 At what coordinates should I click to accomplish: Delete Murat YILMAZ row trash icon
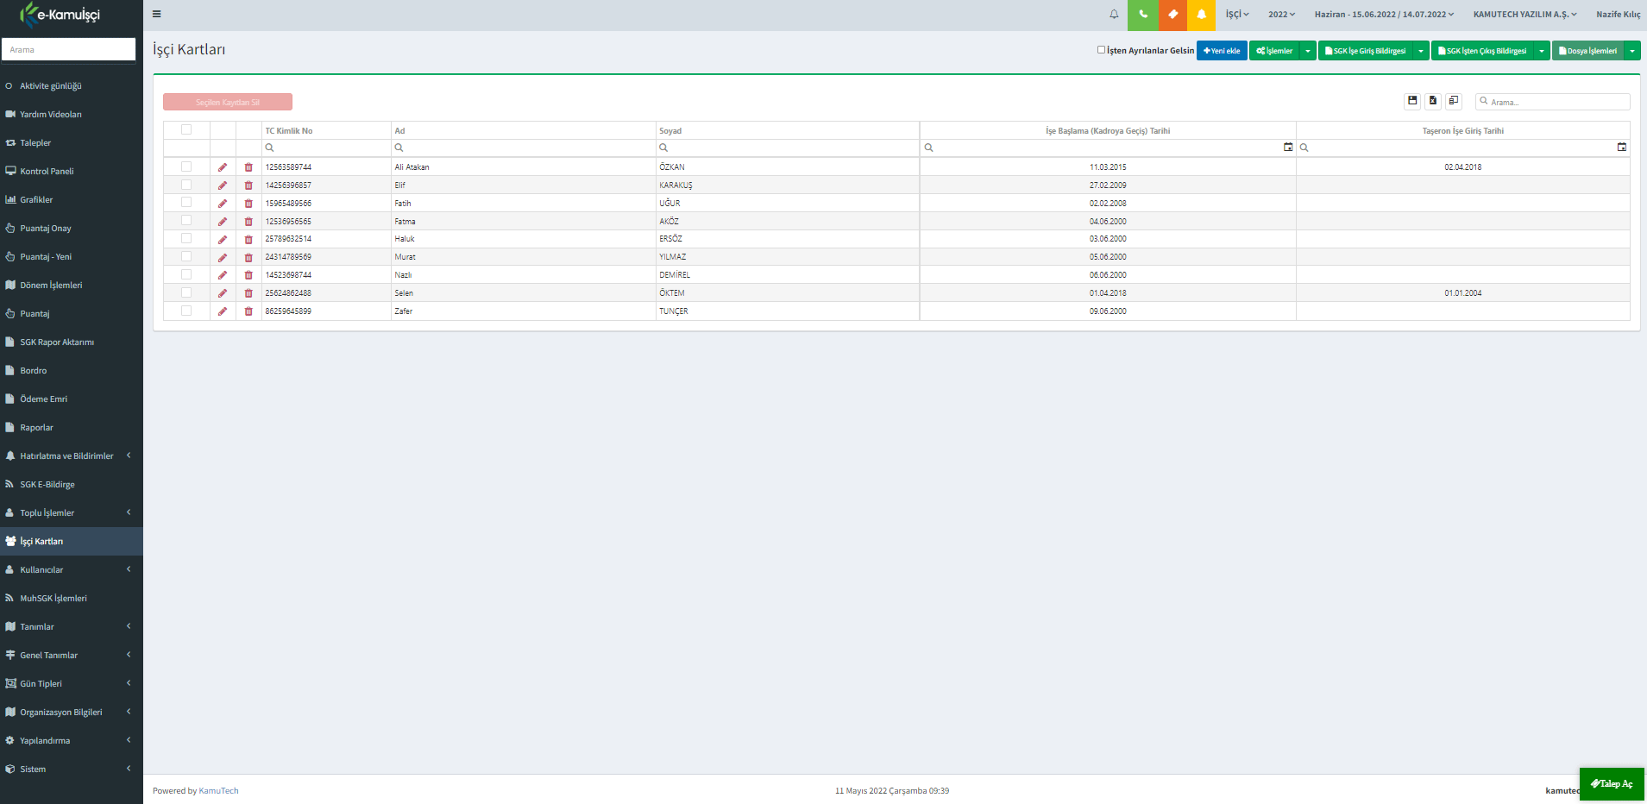click(248, 258)
